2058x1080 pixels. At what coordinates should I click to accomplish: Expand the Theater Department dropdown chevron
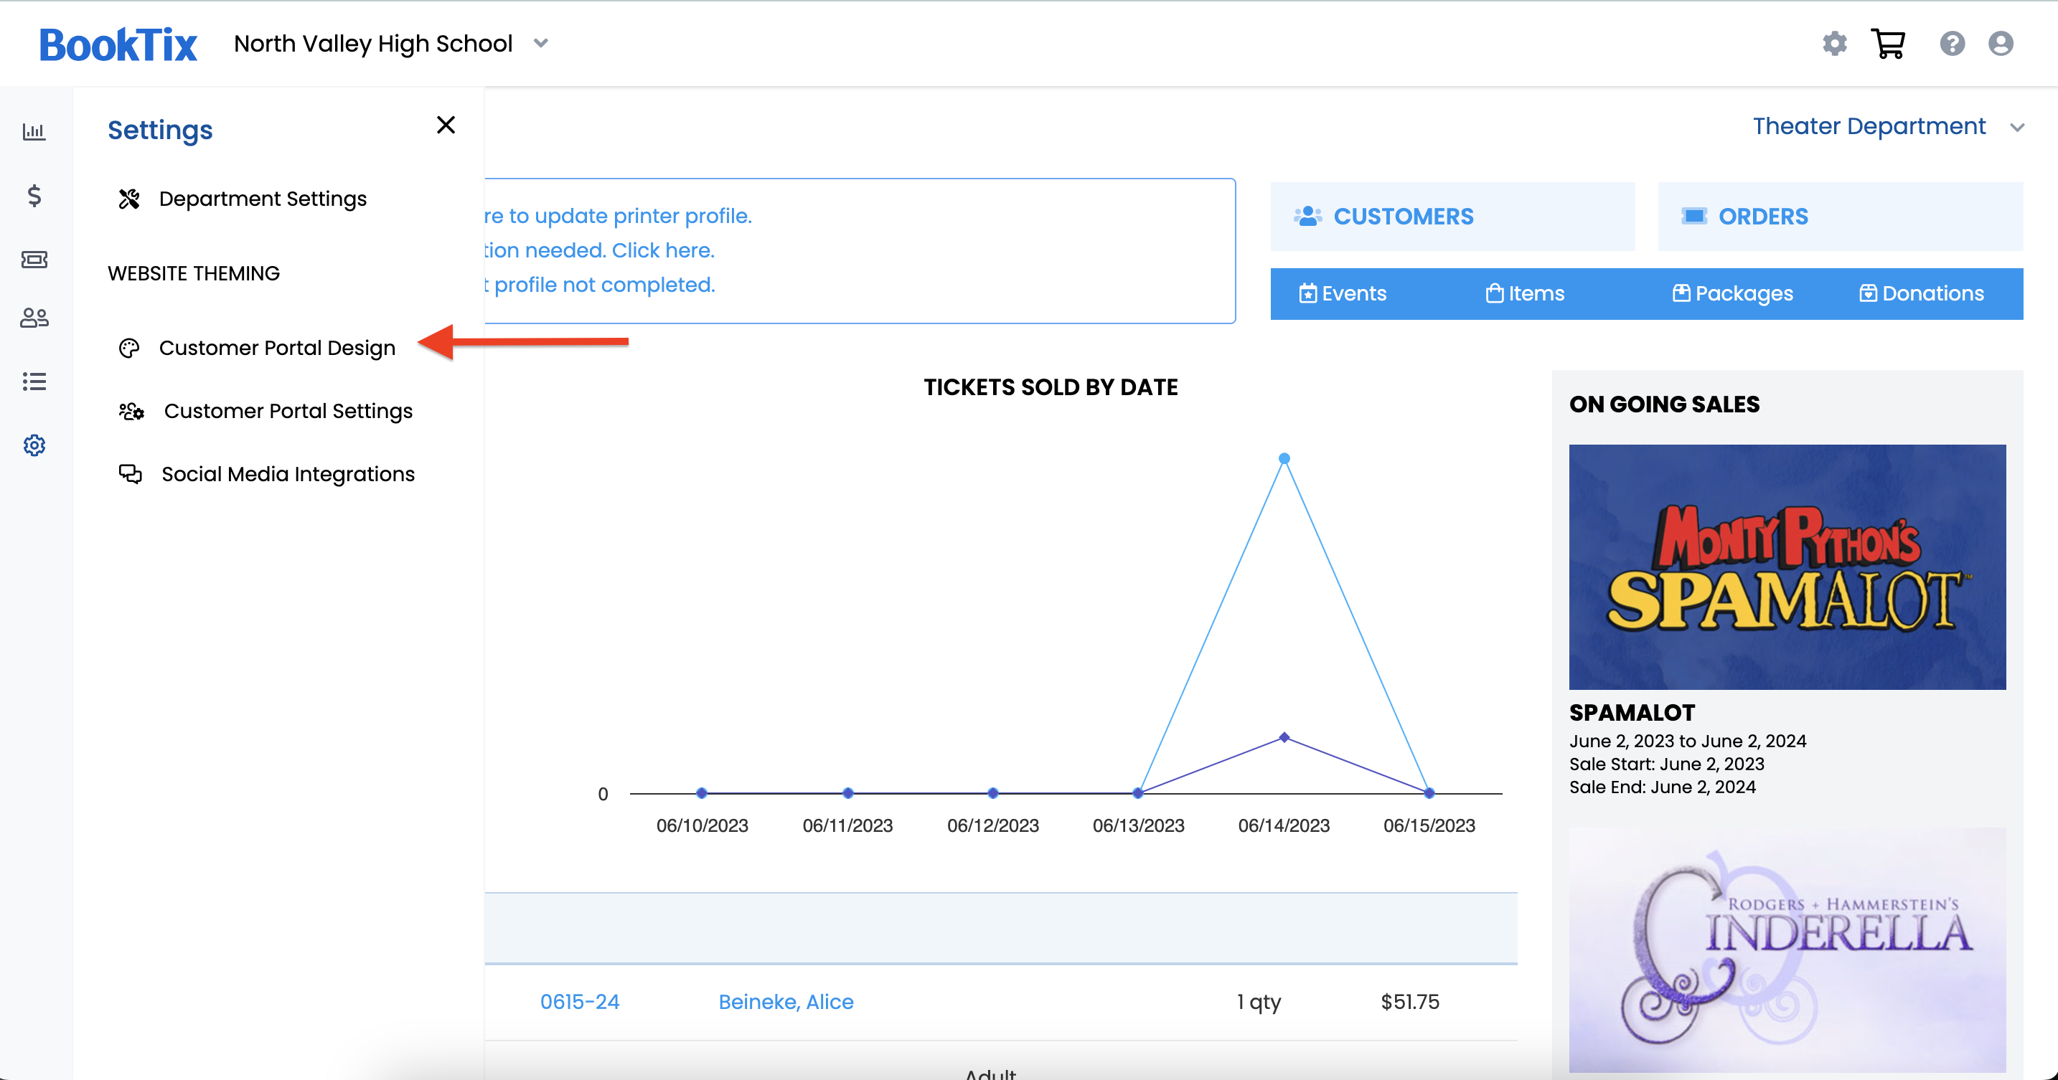coord(2017,127)
